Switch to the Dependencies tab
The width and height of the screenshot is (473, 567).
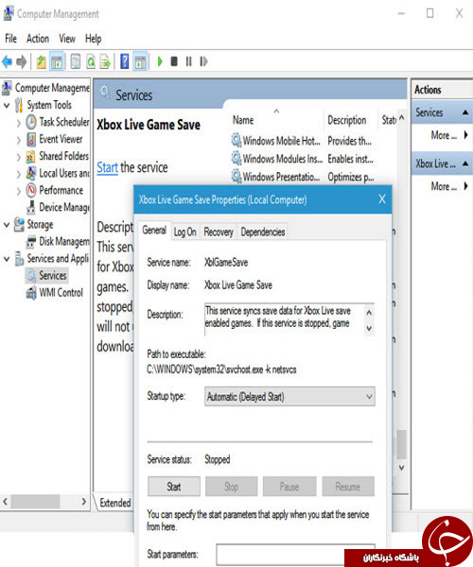click(263, 232)
